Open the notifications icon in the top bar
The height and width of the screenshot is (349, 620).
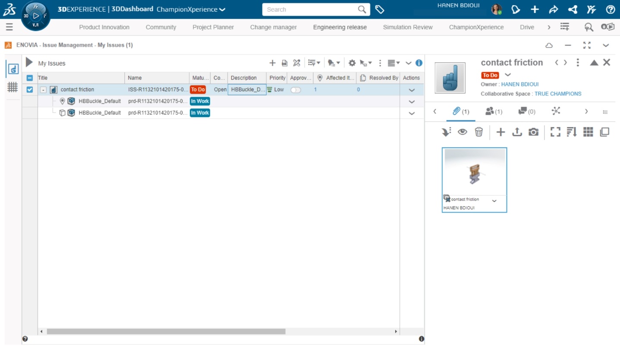click(x=516, y=10)
